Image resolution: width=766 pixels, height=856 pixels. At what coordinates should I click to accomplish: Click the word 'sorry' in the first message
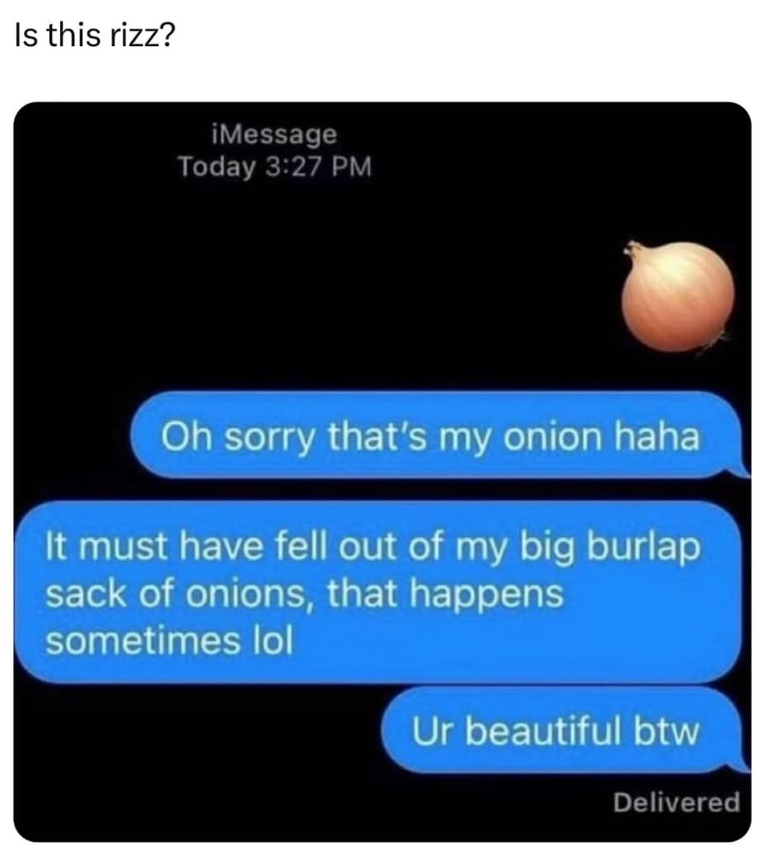[x=269, y=439]
